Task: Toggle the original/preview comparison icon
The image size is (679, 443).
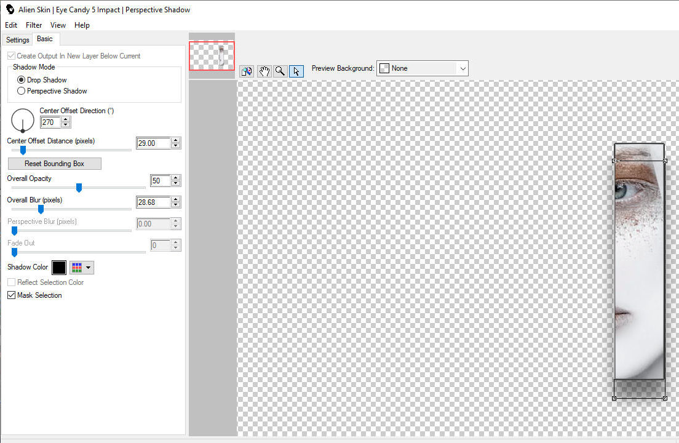Action: pyautogui.click(x=247, y=71)
